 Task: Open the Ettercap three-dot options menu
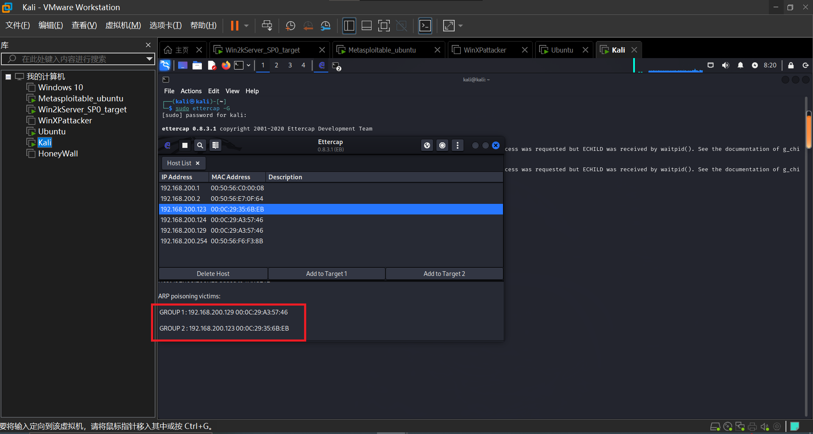[458, 145]
